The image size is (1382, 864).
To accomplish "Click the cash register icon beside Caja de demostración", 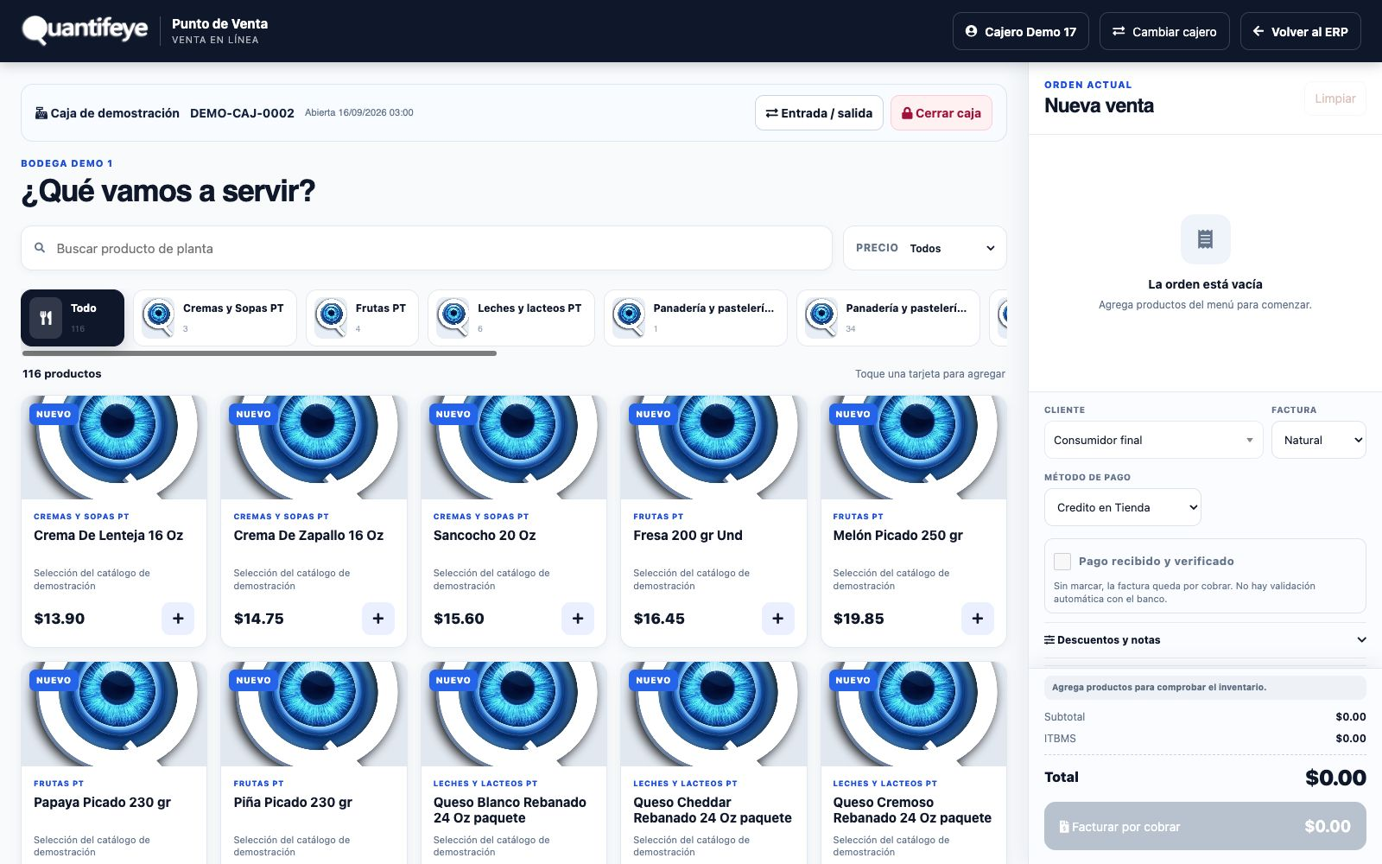I will click(41, 113).
